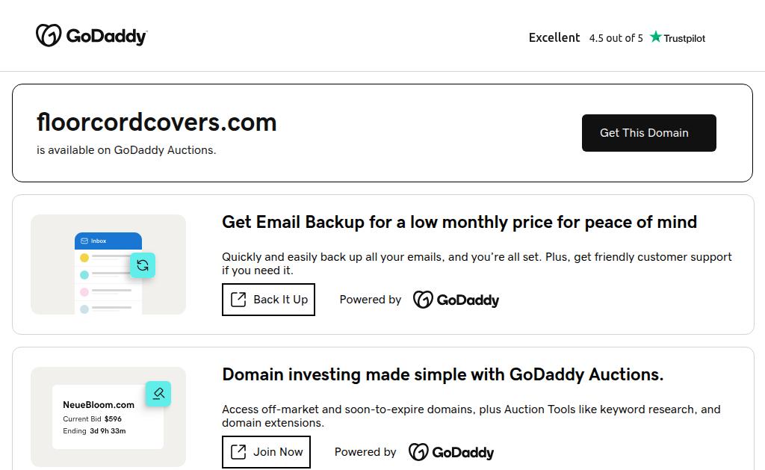This screenshot has height=470, width=765.
Task: Click the green Trustpilot star icon
Action: 656,37
